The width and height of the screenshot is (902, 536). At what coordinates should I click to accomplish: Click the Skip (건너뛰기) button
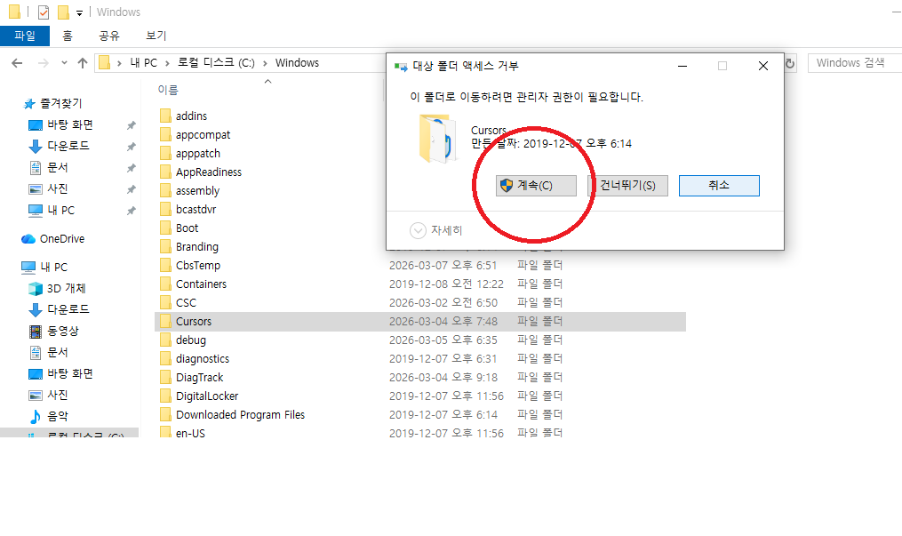(627, 186)
